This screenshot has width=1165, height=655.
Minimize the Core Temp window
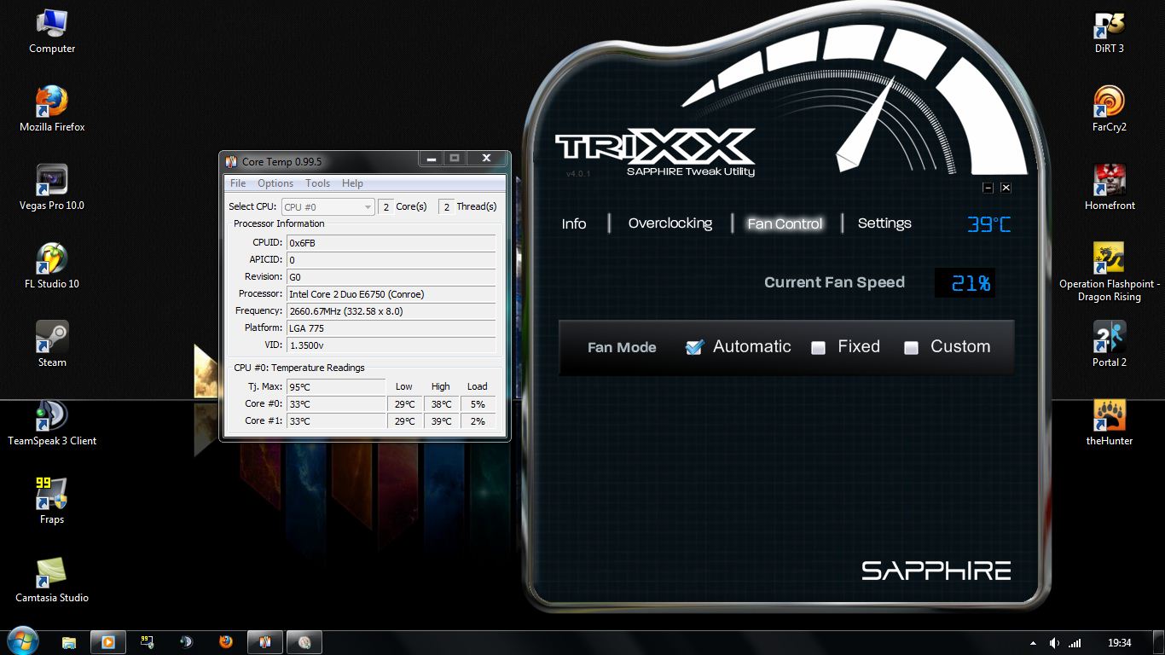tap(432, 159)
